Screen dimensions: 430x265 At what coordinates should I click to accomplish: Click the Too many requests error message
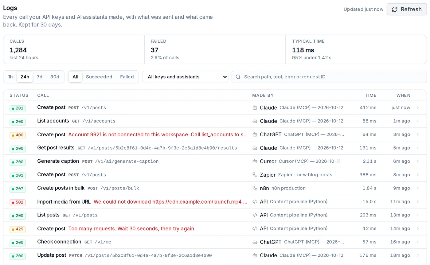(x=132, y=228)
